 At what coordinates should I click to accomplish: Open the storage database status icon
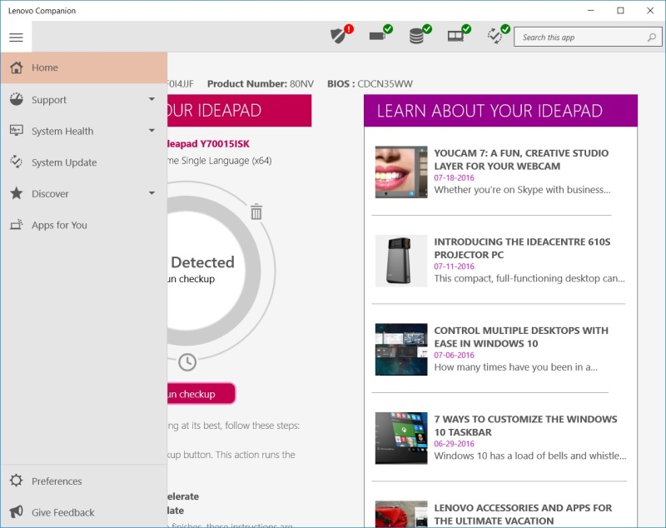(420, 35)
